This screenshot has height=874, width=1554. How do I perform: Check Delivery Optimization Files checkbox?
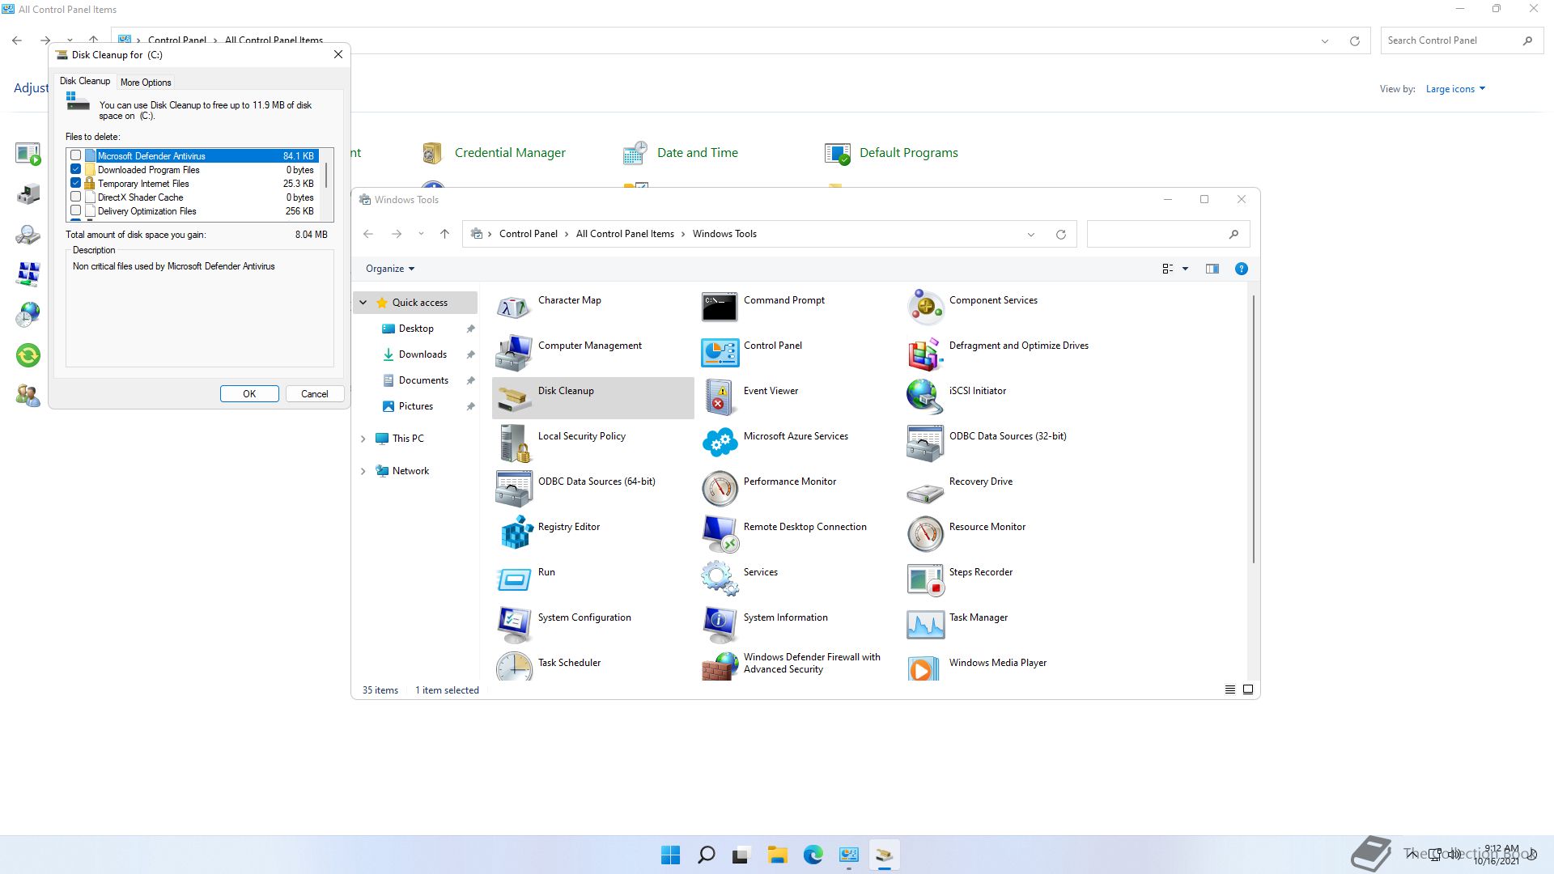coord(76,210)
